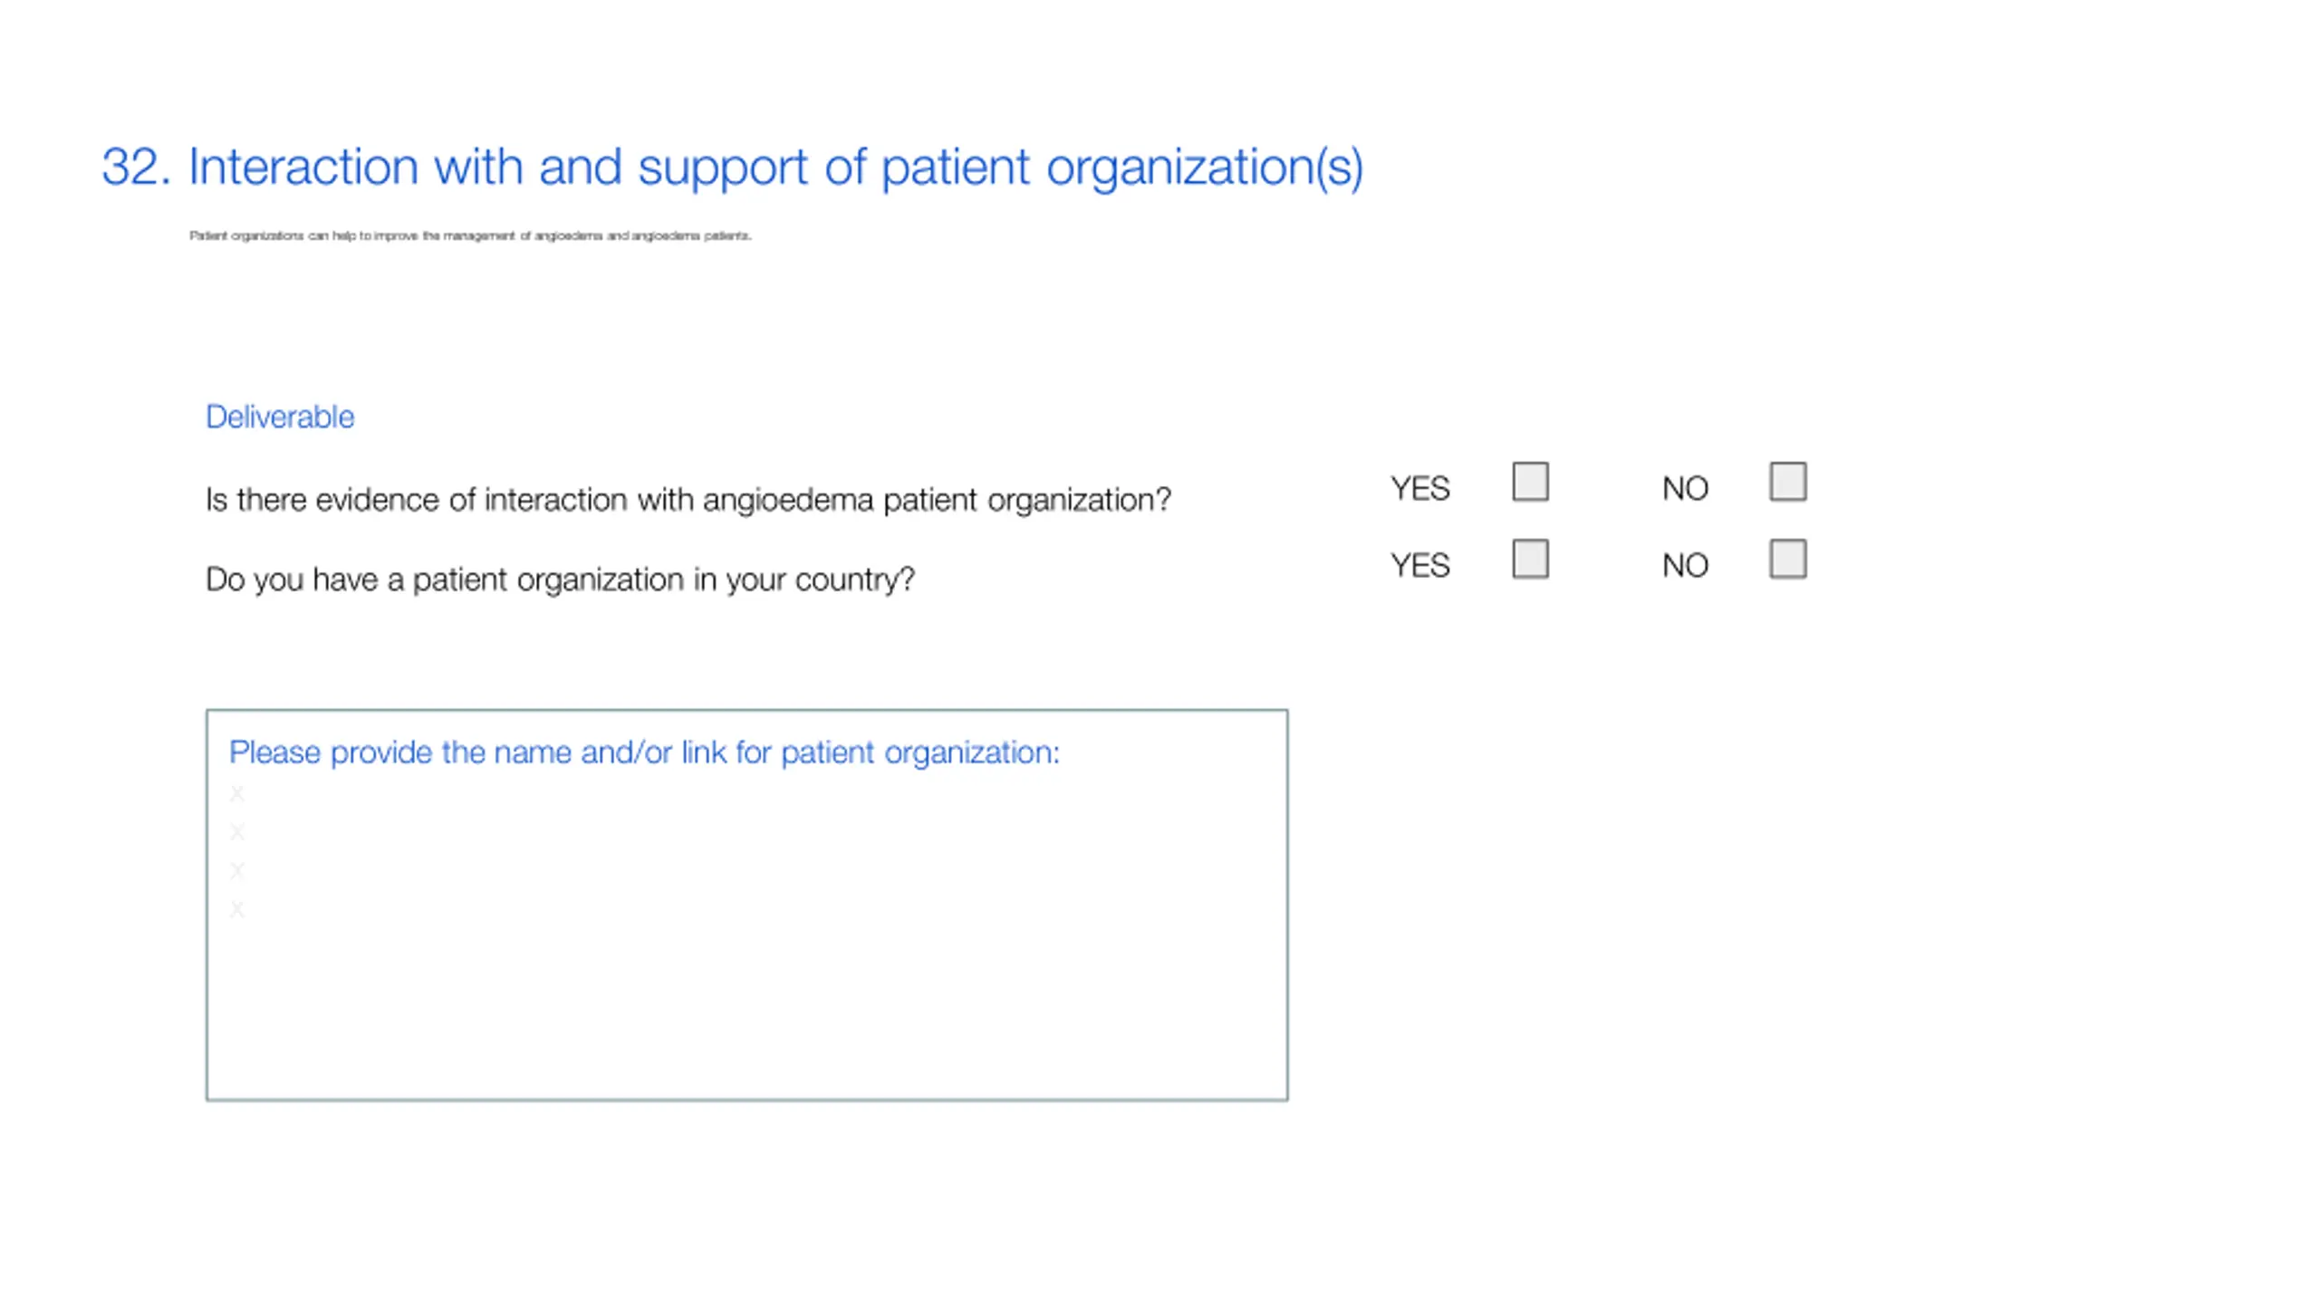Click the question about angioedema patient organization interaction
This screenshot has height=1304, width=2319.
688,500
